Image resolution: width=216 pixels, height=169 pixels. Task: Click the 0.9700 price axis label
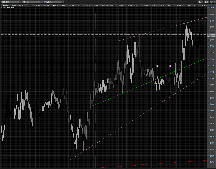(211, 78)
